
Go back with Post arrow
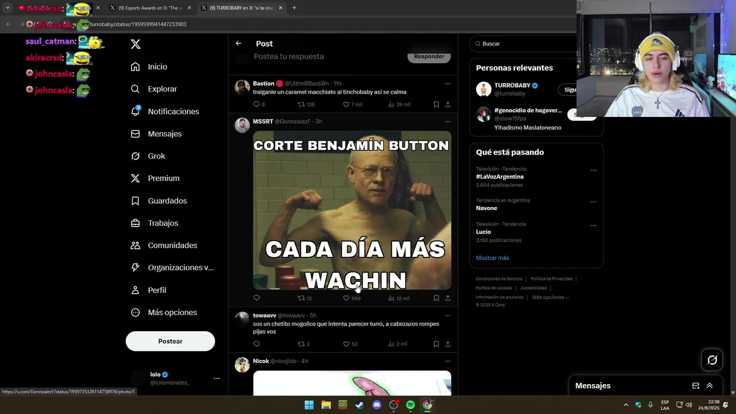click(239, 44)
